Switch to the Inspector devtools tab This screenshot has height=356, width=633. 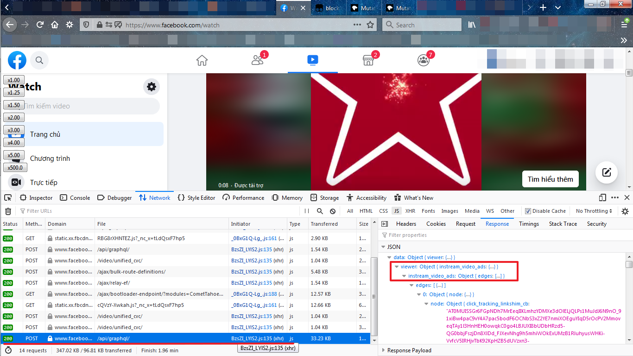(37, 198)
